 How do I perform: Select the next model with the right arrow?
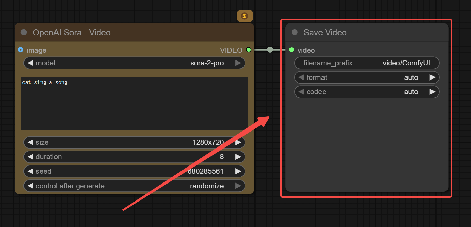pos(238,63)
